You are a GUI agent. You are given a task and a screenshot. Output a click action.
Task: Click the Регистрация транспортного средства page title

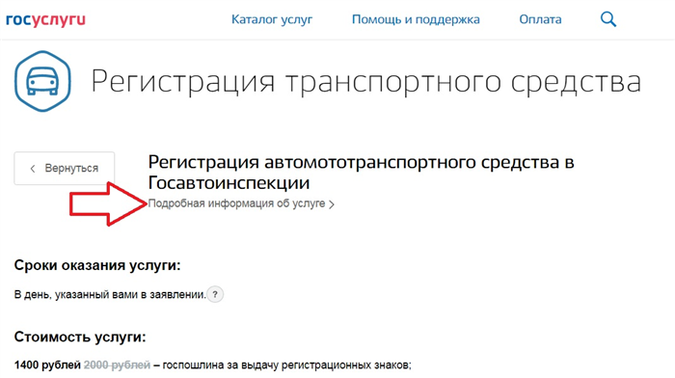(x=365, y=81)
